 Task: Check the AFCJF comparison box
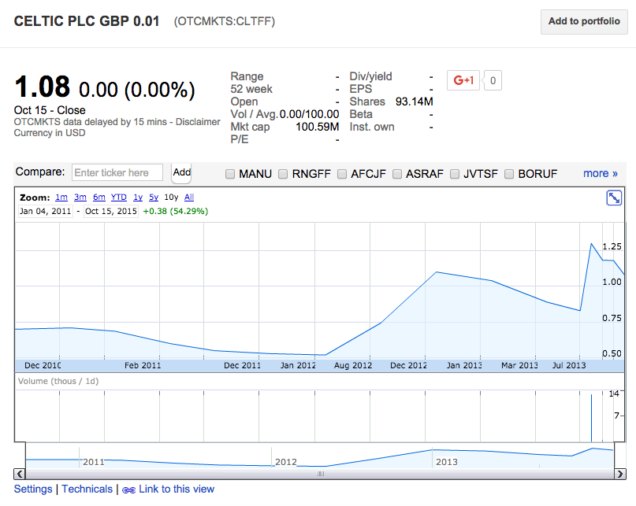pos(342,174)
